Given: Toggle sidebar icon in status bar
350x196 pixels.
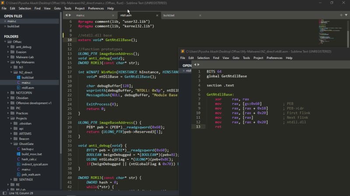Looking at the screenshot, I should click(x=4, y=193).
